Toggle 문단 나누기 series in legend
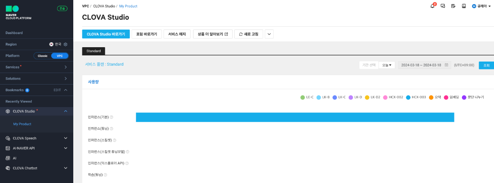The image size is (494, 183). (x=473, y=97)
